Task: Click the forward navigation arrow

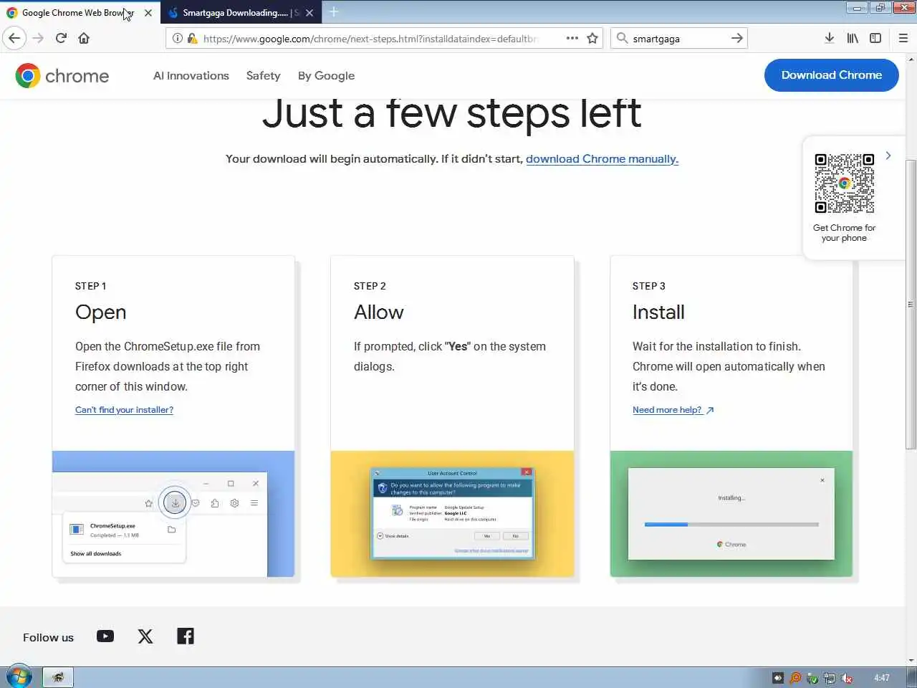Action: click(38, 38)
